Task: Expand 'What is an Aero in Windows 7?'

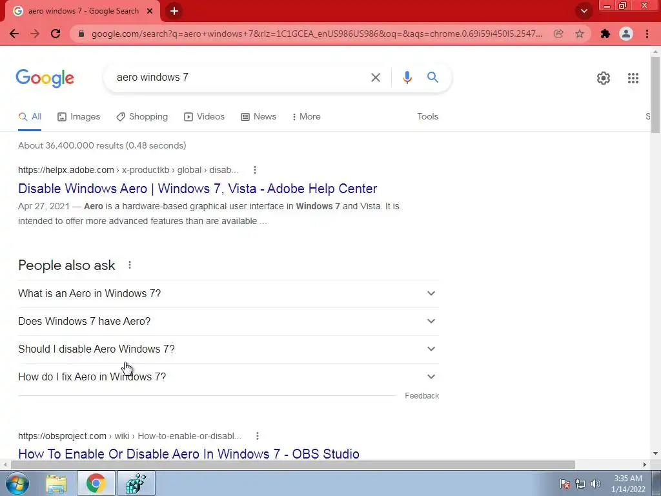Action: point(229,294)
